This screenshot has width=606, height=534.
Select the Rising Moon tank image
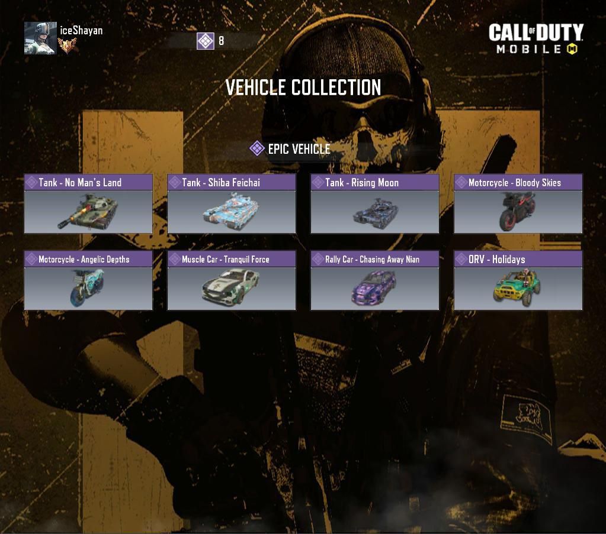point(375,212)
